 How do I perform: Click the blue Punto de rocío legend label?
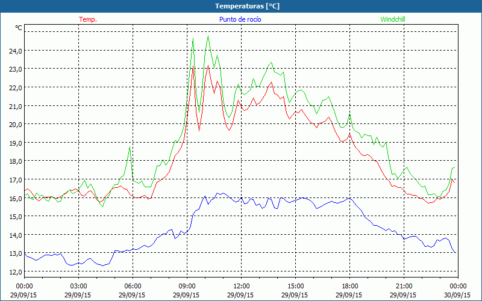[x=240, y=19]
